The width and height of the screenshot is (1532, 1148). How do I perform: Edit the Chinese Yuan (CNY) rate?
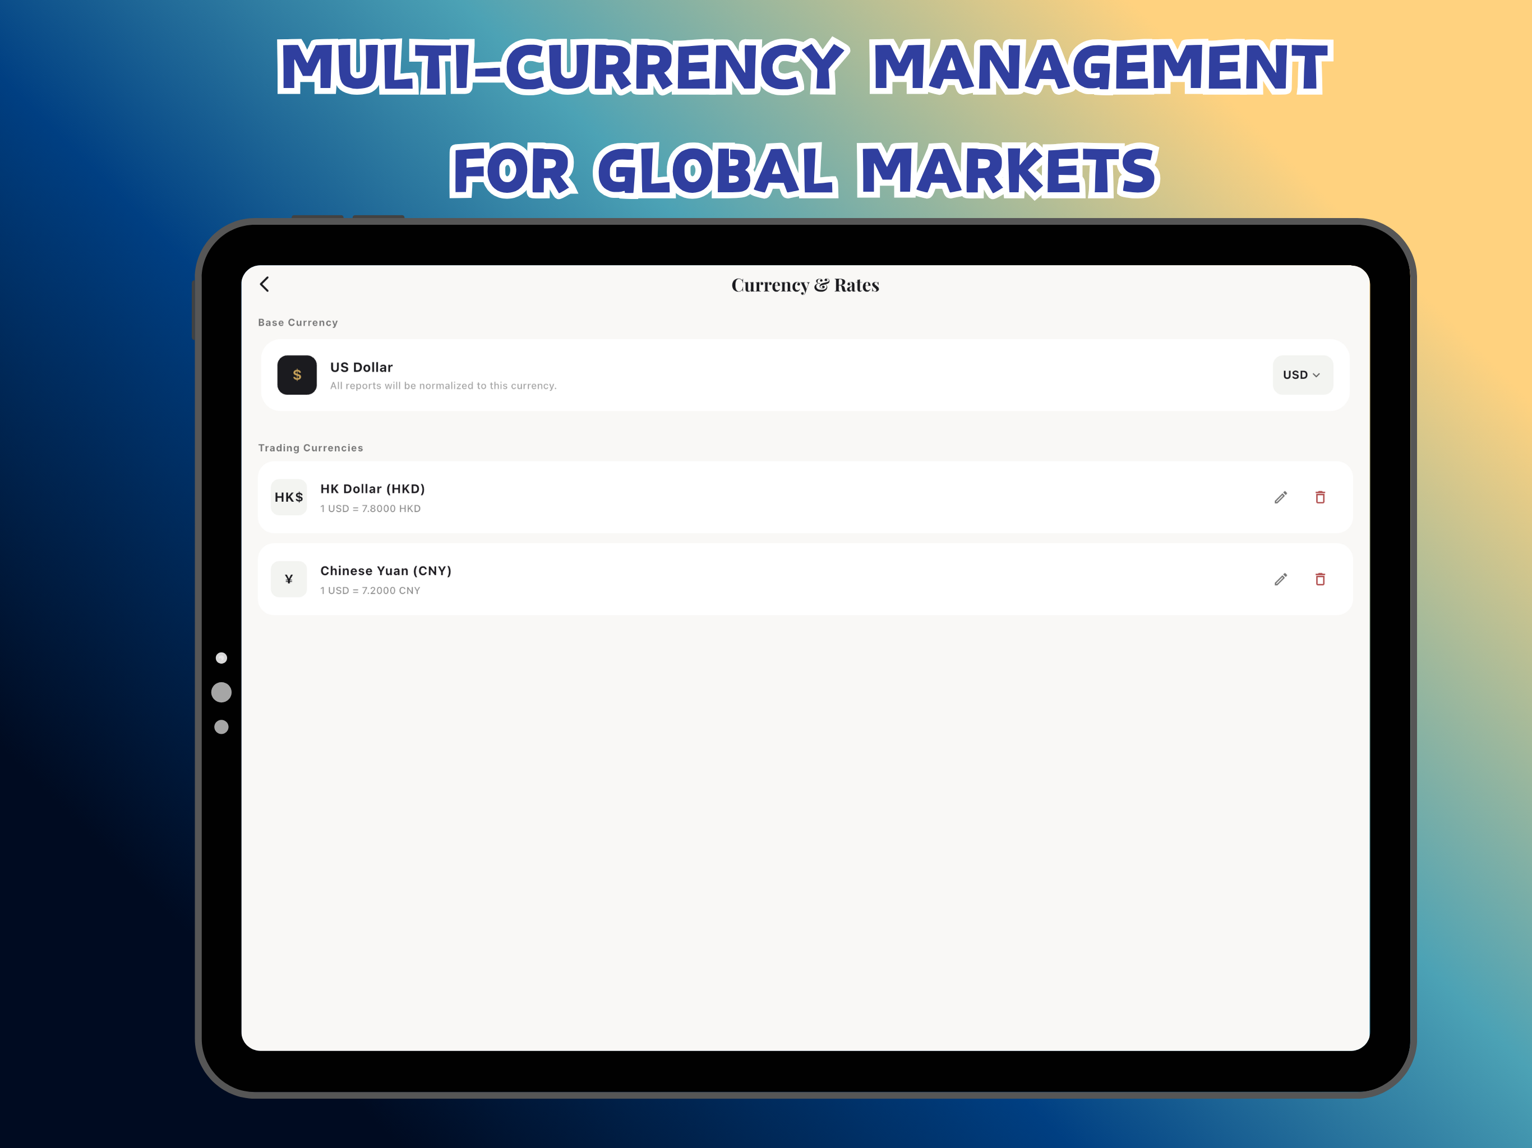pos(1281,579)
